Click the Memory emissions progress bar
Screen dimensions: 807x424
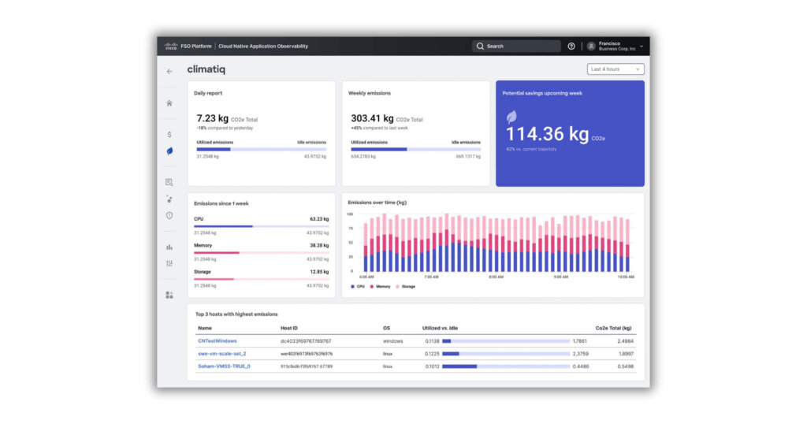click(x=262, y=253)
